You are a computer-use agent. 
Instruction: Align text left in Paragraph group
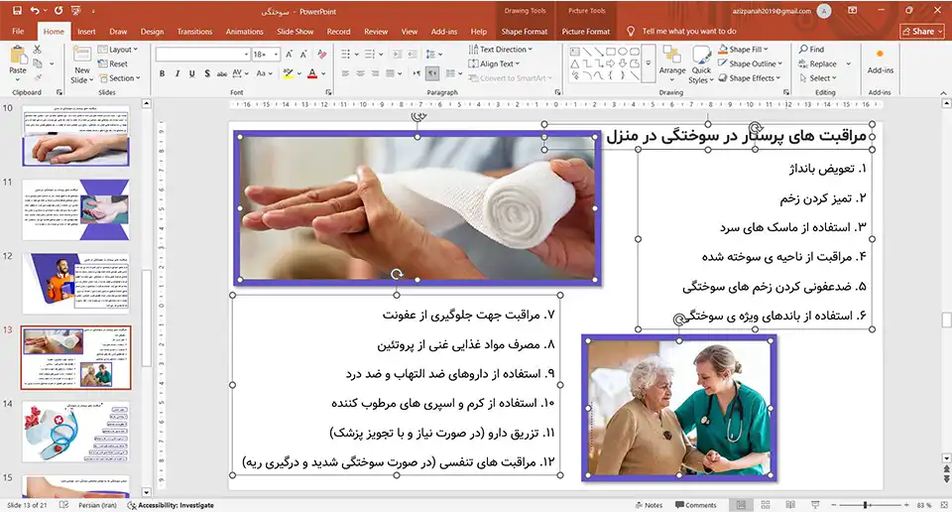pyautogui.click(x=345, y=73)
